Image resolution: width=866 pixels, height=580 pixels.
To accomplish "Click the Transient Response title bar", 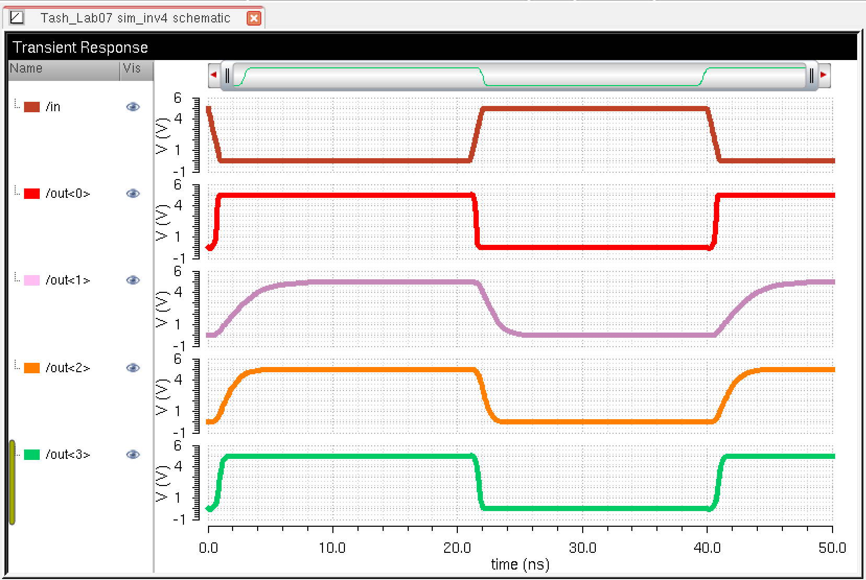I will [433, 47].
